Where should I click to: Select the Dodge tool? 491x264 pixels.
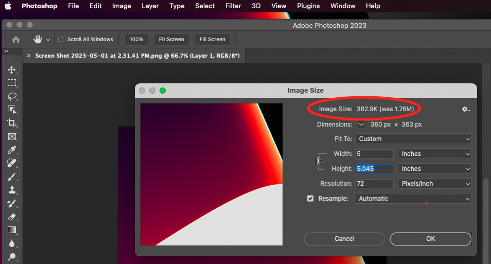click(x=12, y=257)
